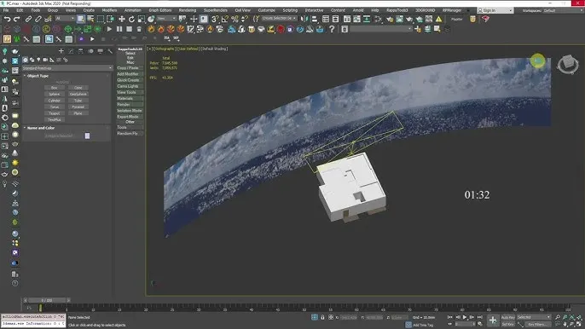The width and height of the screenshot is (585, 329).
Task: Open the Modifiers menu
Action: pos(109,10)
